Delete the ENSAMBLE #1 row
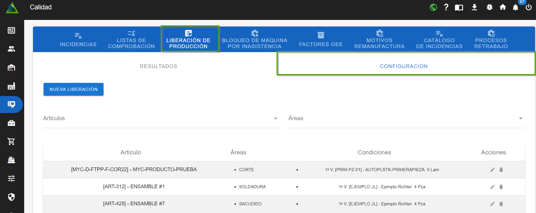The width and height of the screenshot is (536, 213). 501,187
